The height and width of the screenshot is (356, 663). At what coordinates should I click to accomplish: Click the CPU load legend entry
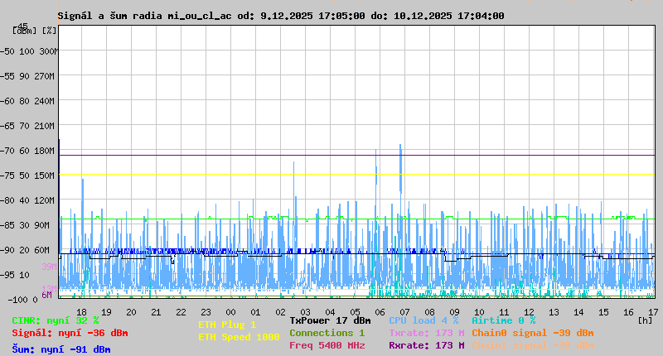click(x=423, y=320)
